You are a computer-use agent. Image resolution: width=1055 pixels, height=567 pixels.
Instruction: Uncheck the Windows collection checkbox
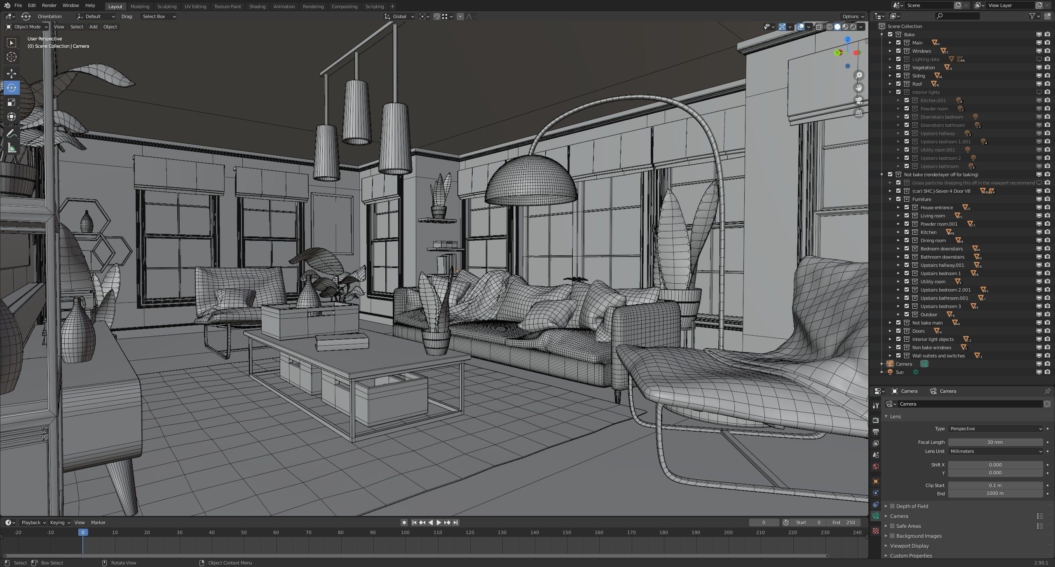[898, 51]
